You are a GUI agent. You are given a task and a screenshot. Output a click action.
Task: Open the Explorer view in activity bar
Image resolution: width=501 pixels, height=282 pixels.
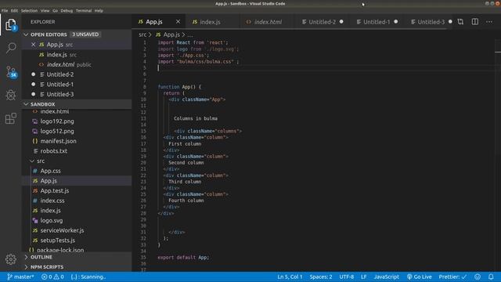10,25
